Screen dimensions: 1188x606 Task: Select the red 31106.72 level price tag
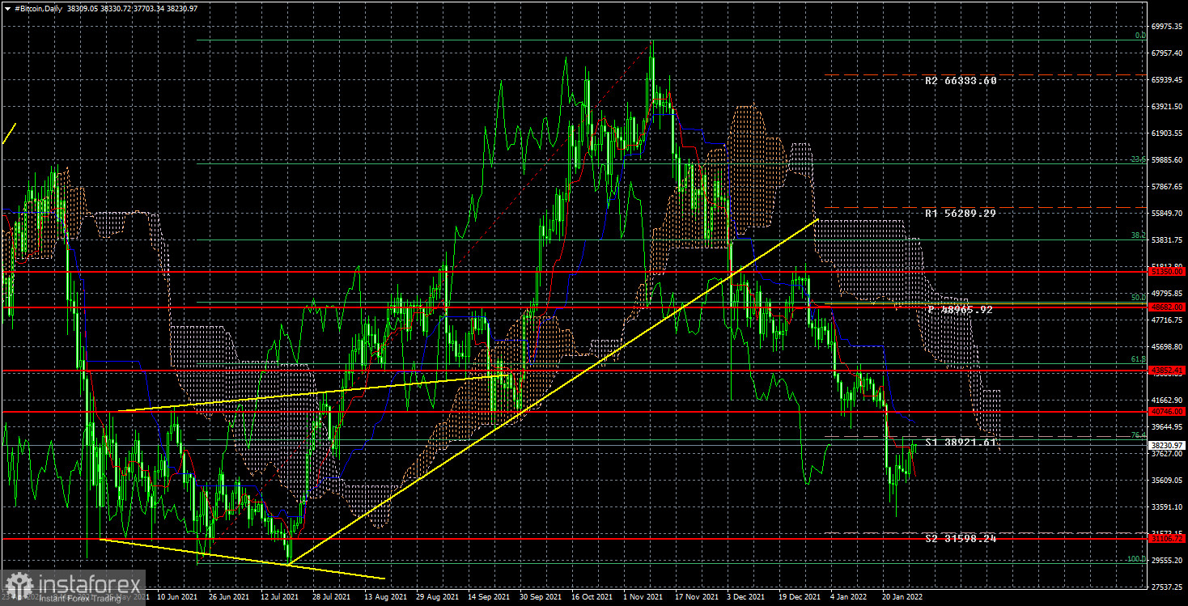point(1167,539)
